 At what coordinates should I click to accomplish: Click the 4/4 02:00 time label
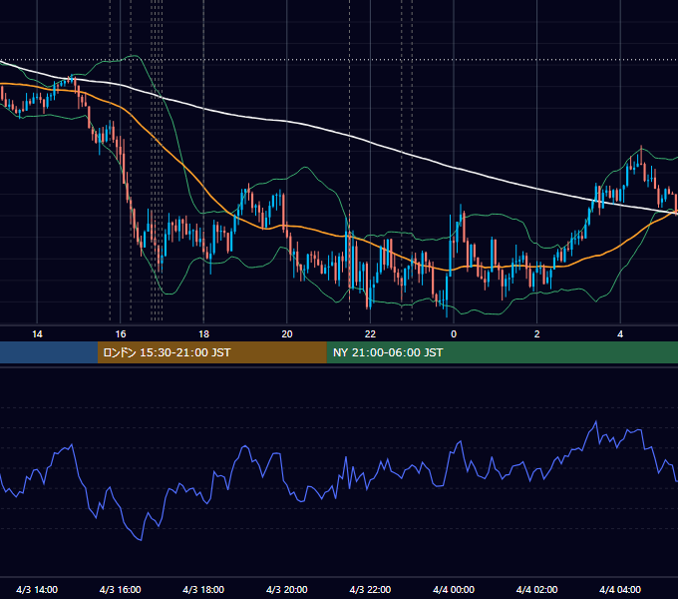[536, 589]
